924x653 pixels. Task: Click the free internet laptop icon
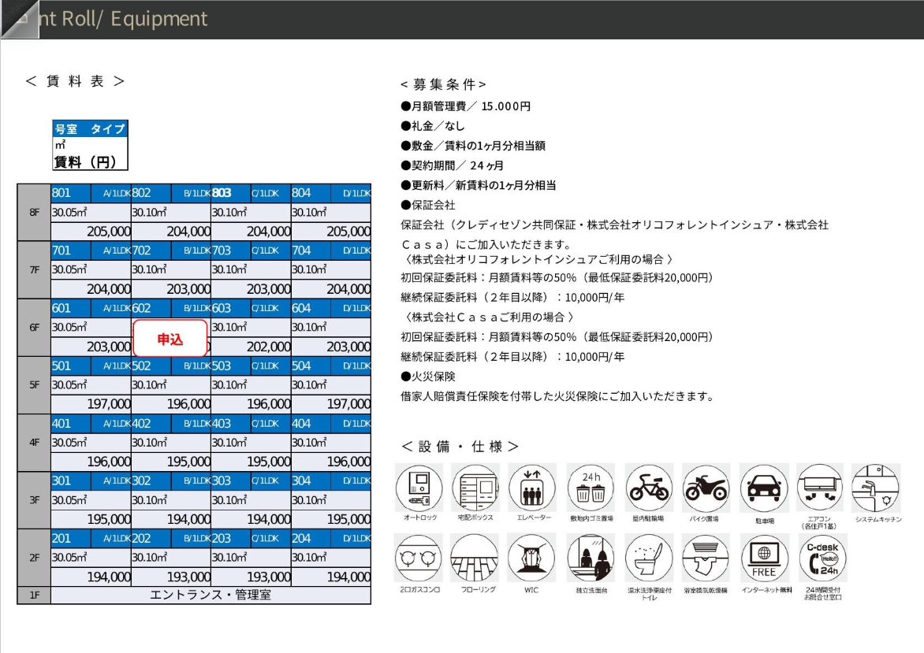pyautogui.click(x=763, y=558)
